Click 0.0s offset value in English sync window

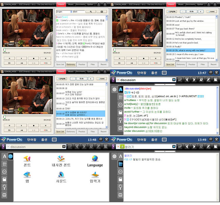click(192, 12)
